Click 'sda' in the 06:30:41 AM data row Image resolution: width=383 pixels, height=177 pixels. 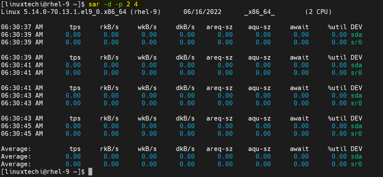click(x=356, y=65)
